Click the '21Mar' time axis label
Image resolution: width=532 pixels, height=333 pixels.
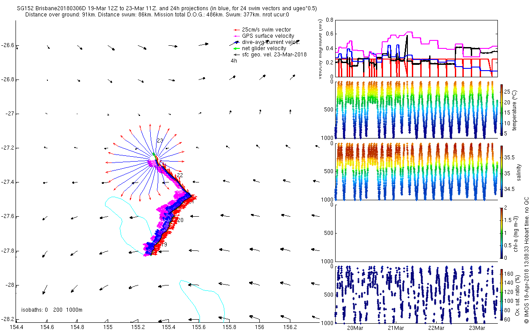coord(396,328)
